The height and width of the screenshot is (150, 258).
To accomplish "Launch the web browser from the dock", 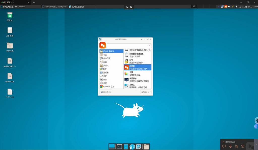I will (132, 146).
